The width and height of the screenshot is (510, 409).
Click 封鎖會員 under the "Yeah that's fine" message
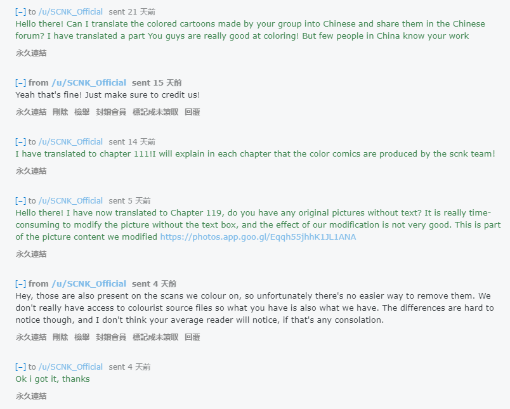point(111,112)
